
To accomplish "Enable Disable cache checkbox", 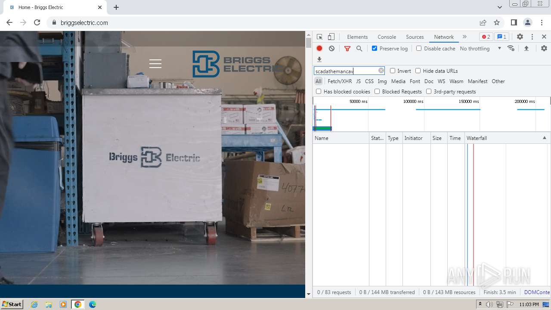I will (419, 48).
